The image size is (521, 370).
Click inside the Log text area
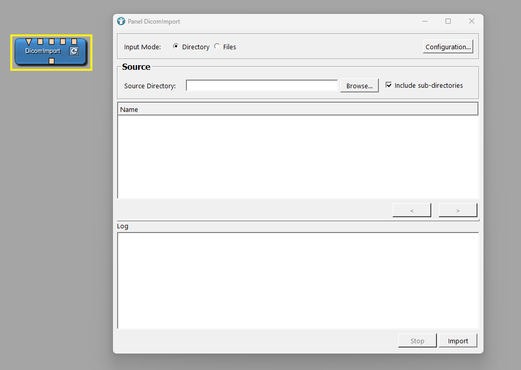[x=298, y=281]
